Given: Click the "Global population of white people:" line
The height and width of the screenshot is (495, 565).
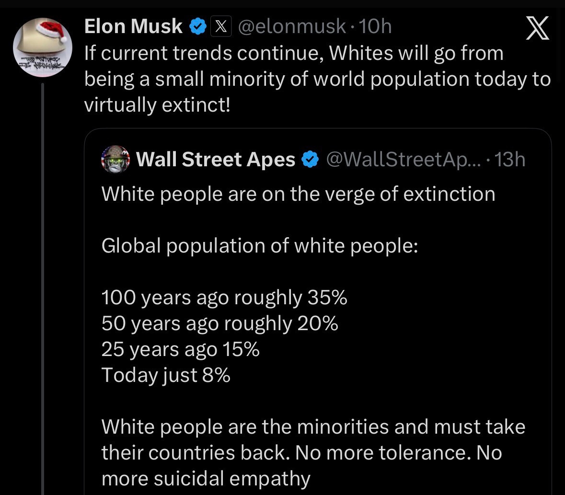Looking at the screenshot, I should (x=260, y=246).
